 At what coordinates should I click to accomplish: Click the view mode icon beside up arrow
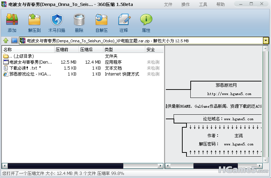tap(14, 41)
